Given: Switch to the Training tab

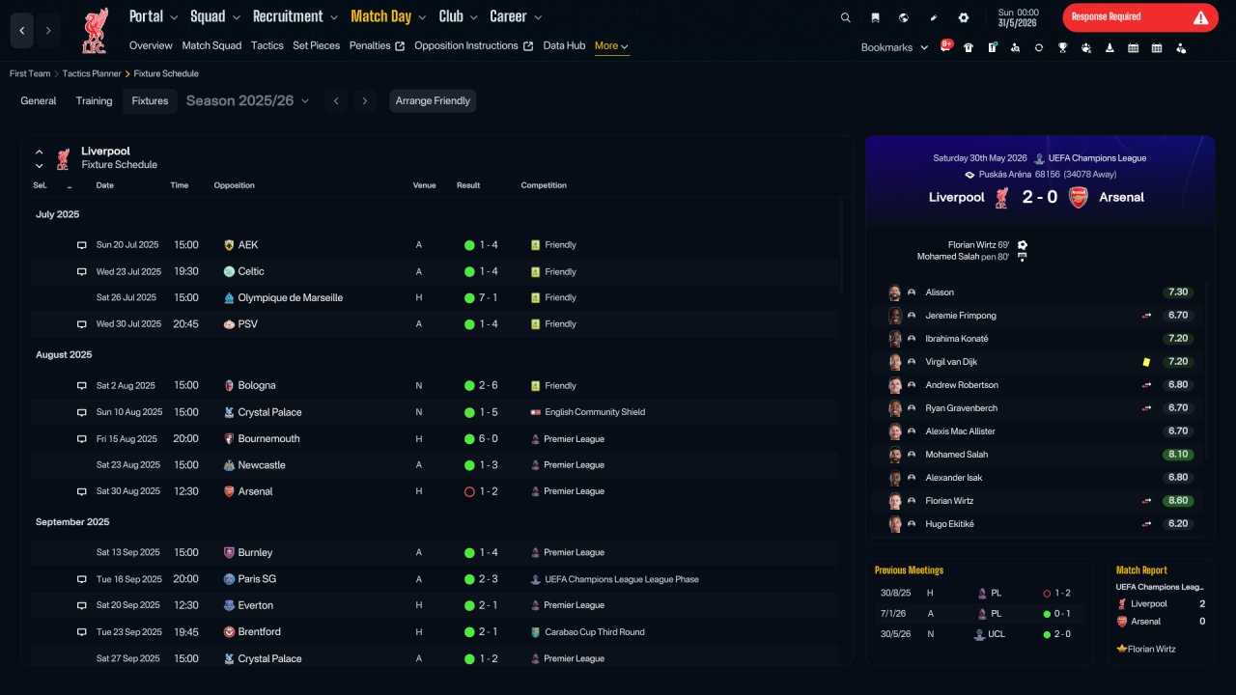Looking at the screenshot, I should point(94,101).
